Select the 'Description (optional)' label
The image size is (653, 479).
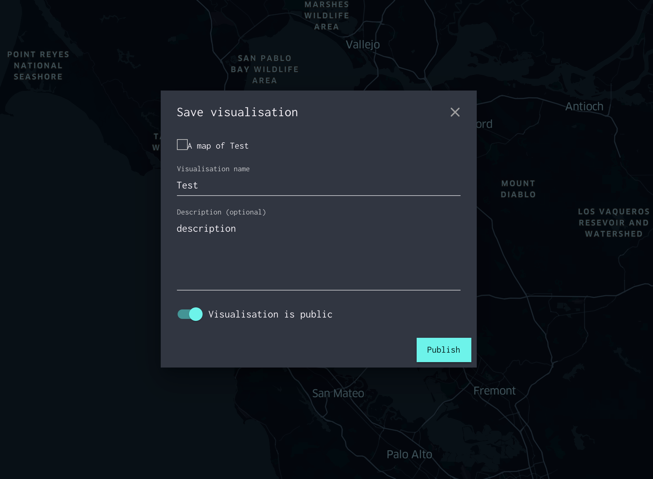tap(221, 212)
